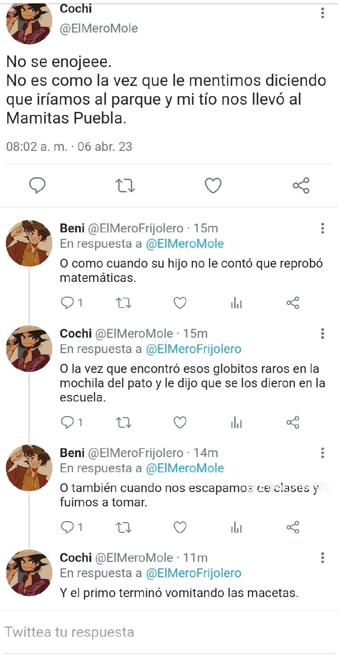This screenshot has height=657, width=338.
Task: View analytics for Beni's fuimos a tomar reply
Action: click(x=236, y=527)
